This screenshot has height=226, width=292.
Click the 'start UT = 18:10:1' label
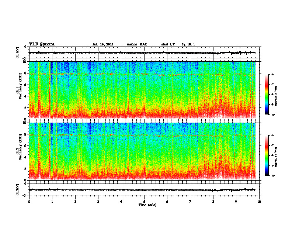click(x=178, y=44)
